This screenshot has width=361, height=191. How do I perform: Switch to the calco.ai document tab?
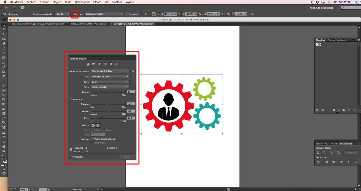89,24
